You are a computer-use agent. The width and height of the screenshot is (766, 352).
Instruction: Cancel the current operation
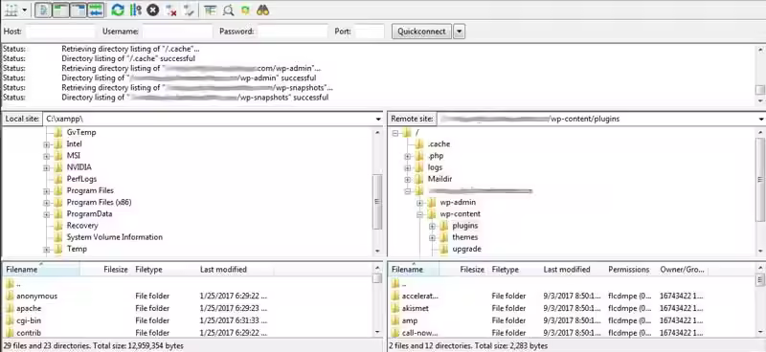coord(153,10)
